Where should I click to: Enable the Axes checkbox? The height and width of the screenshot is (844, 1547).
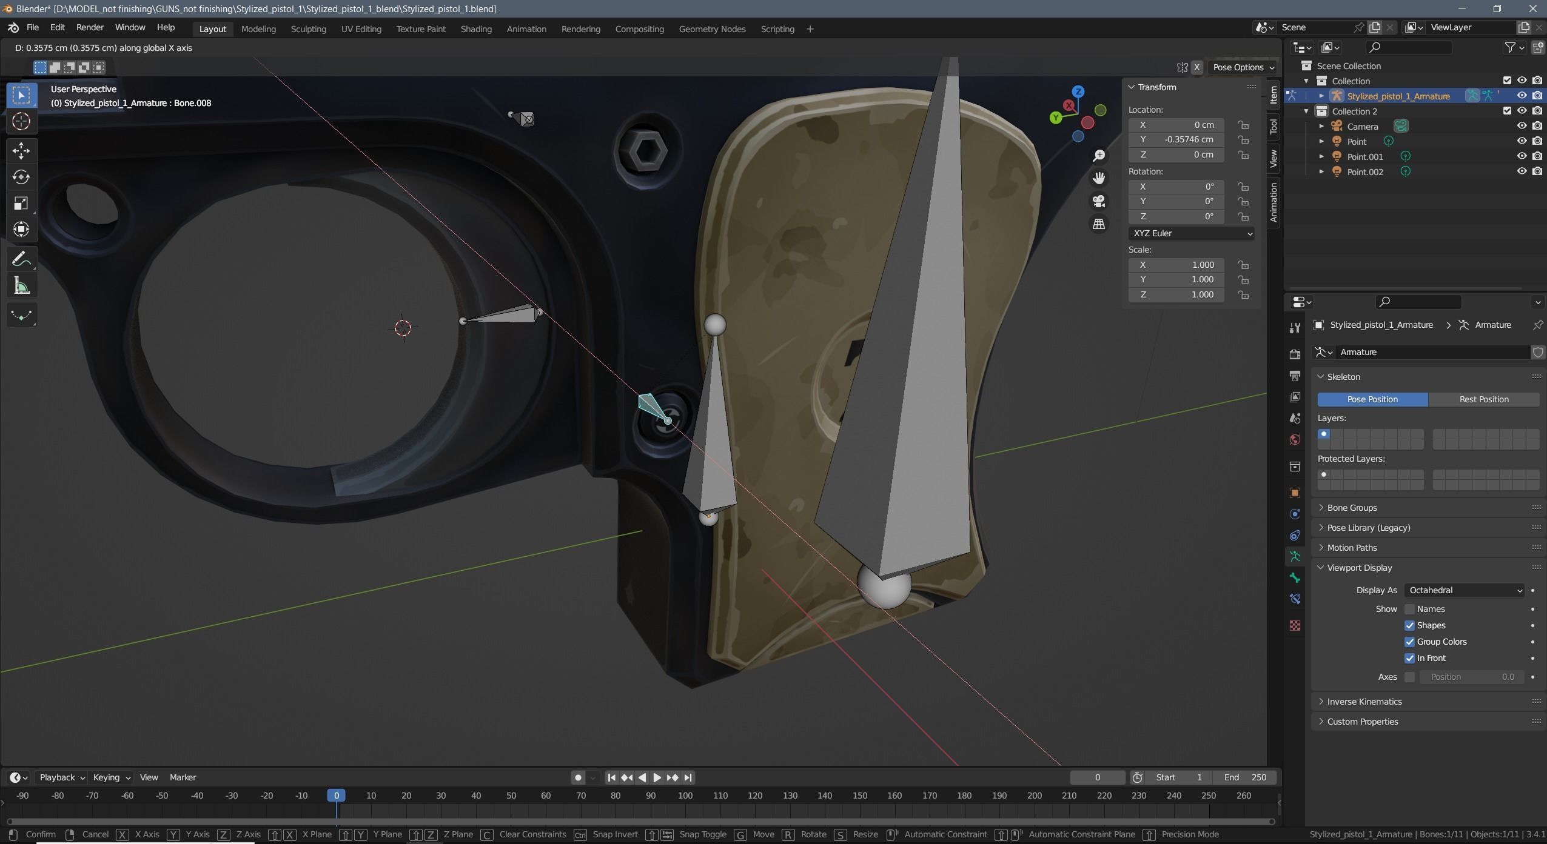point(1409,677)
